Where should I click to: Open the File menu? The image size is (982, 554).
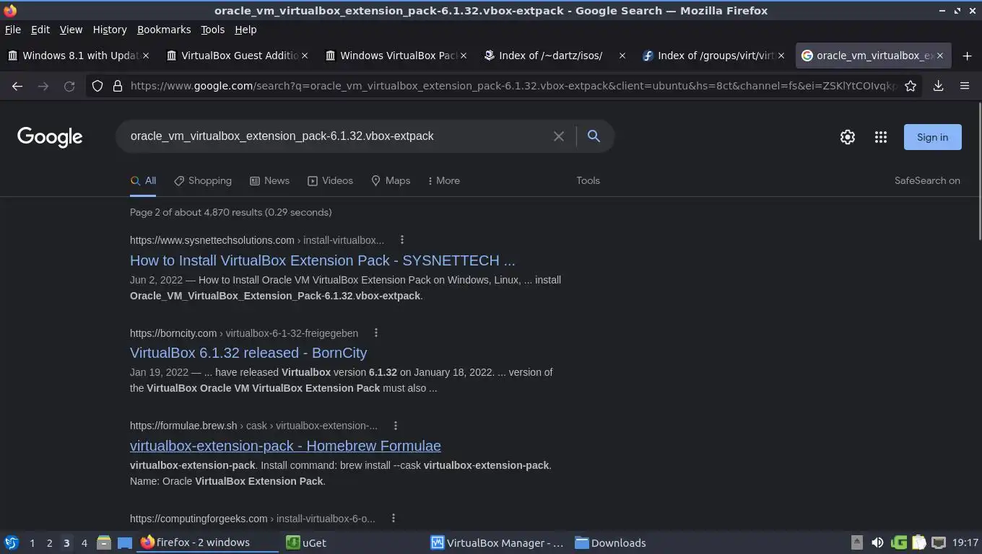pos(13,30)
